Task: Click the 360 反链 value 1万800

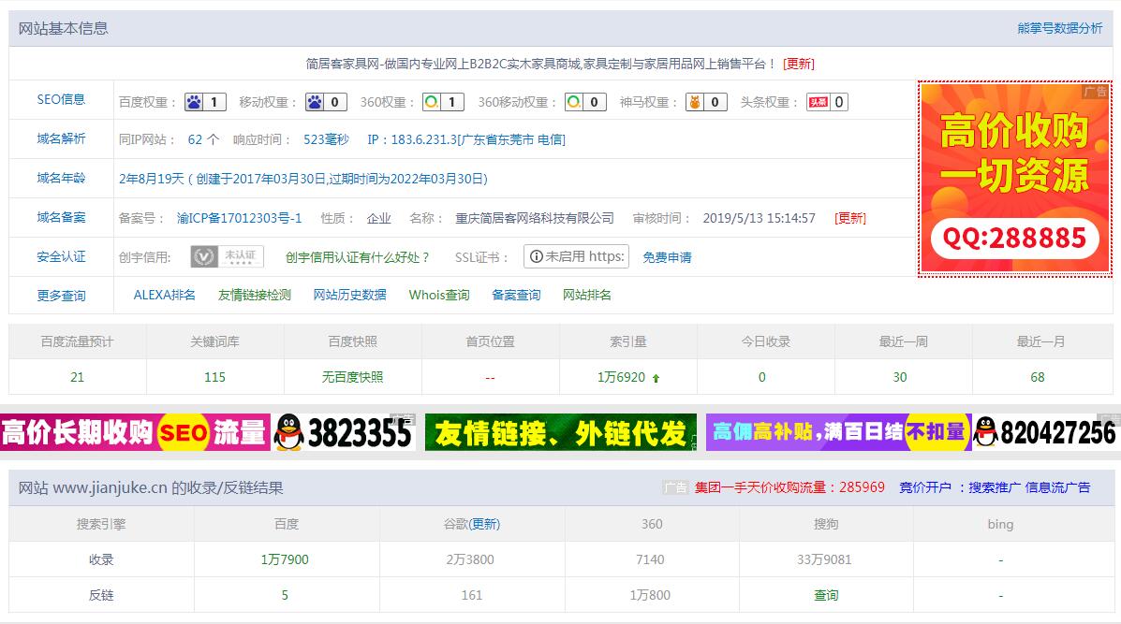Action: point(650,595)
